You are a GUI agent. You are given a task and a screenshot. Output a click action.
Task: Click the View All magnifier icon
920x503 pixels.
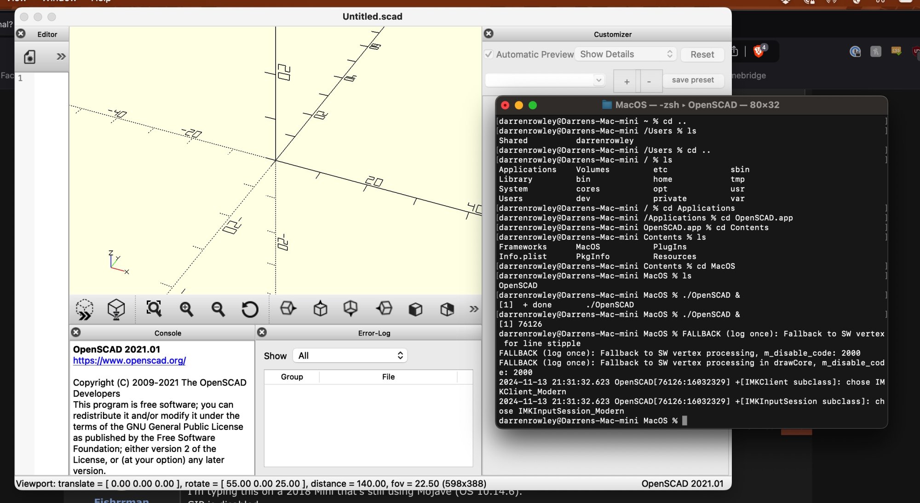click(x=154, y=308)
